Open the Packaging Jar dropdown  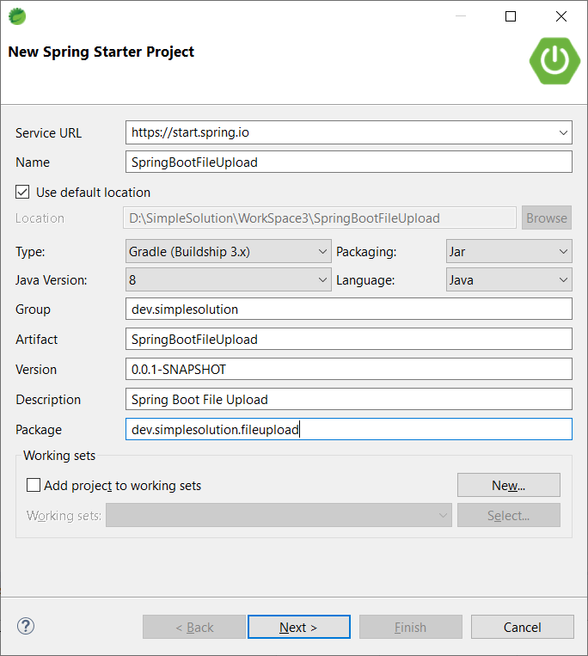[x=509, y=251]
